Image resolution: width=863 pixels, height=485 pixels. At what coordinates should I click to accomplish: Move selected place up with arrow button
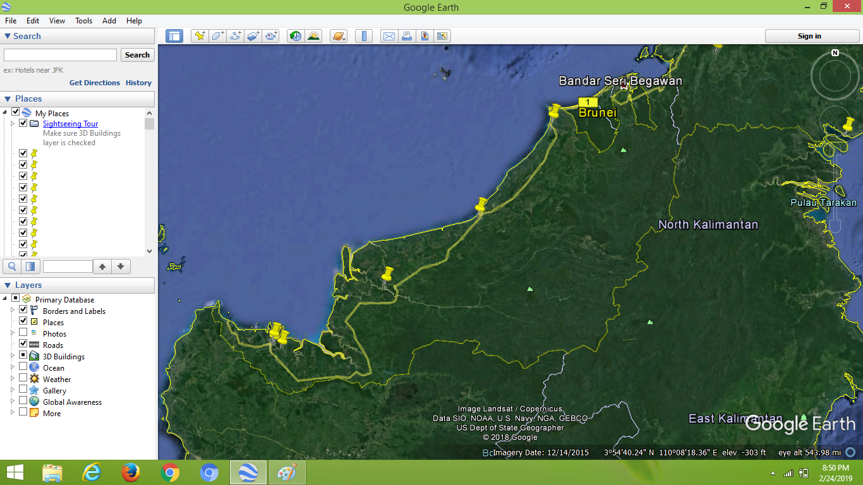pos(102,266)
